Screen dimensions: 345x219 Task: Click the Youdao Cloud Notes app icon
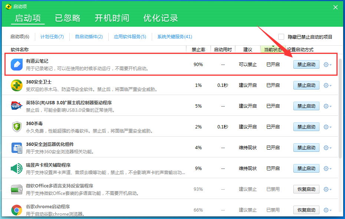(x=16, y=64)
